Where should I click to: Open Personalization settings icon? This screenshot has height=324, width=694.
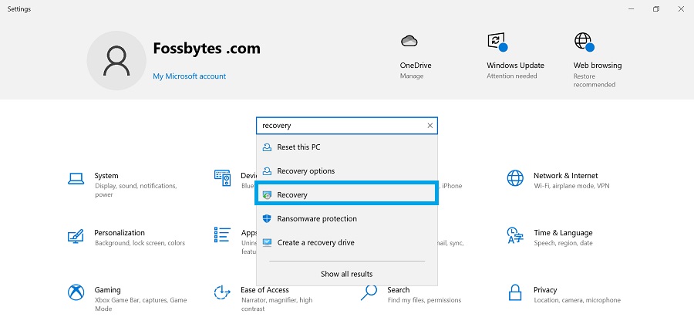click(76, 235)
